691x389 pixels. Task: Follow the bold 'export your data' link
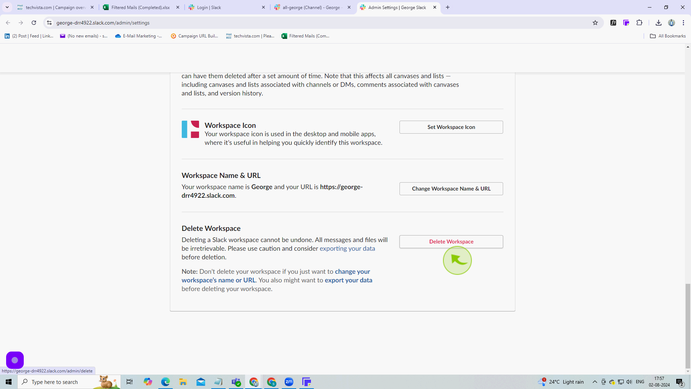[x=348, y=280]
